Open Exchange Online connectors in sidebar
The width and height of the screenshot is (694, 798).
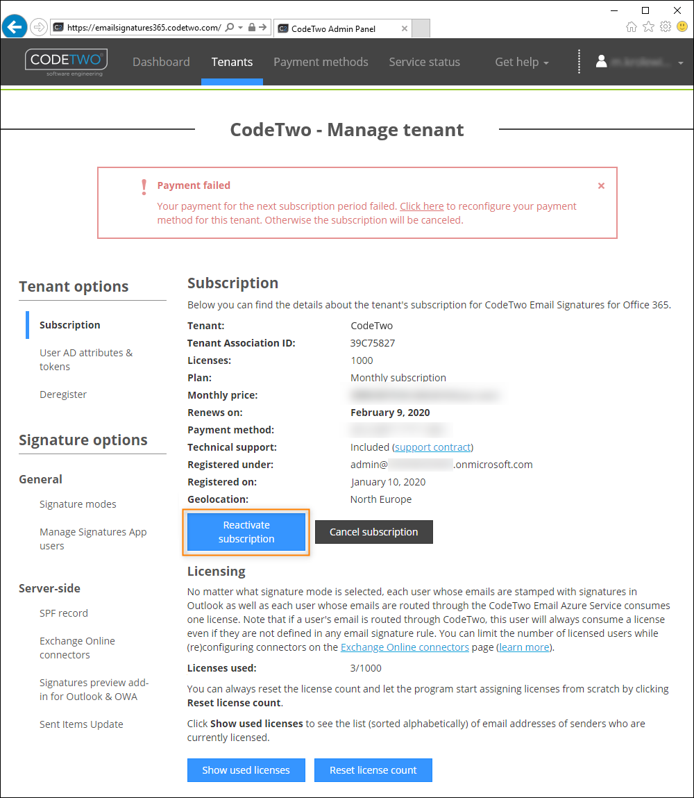click(77, 648)
